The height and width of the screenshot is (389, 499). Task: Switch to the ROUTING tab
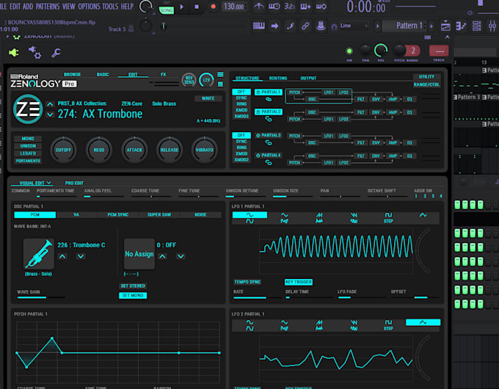[278, 79]
